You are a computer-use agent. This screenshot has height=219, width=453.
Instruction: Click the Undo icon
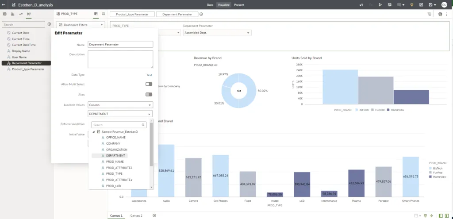click(361, 5)
